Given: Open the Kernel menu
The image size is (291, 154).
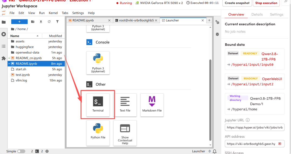Looking at the screenshot, I should pos(53,13).
